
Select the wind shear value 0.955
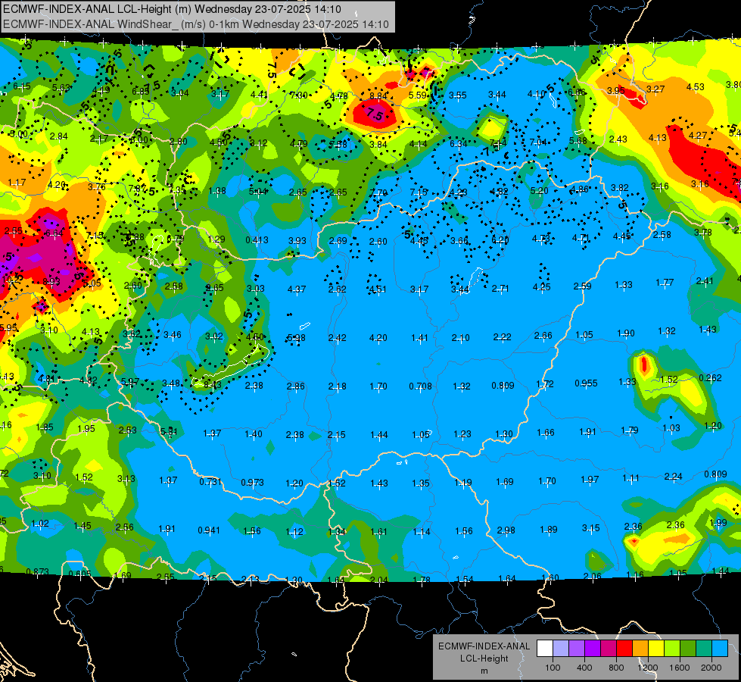586,383
